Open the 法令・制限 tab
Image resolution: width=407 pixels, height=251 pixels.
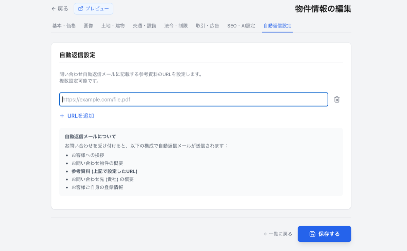pyautogui.click(x=176, y=26)
